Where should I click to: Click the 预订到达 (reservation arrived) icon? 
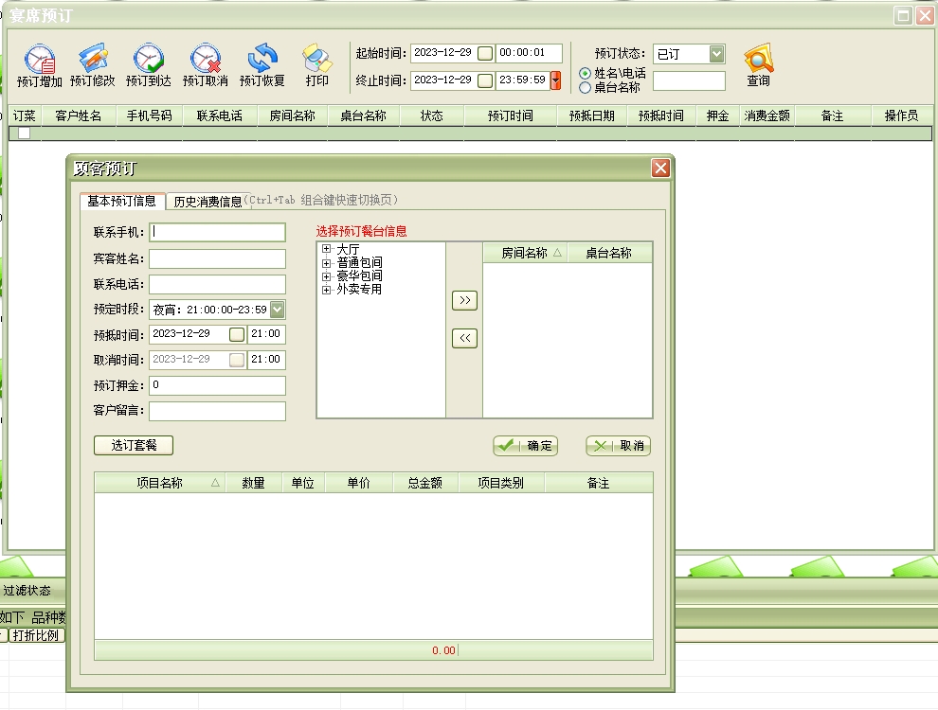click(149, 60)
